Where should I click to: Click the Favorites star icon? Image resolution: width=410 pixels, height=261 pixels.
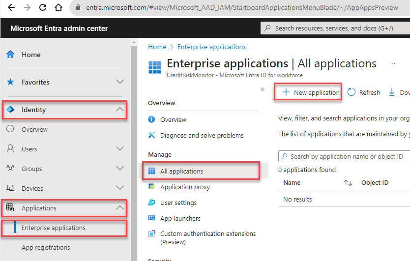(x=10, y=82)
